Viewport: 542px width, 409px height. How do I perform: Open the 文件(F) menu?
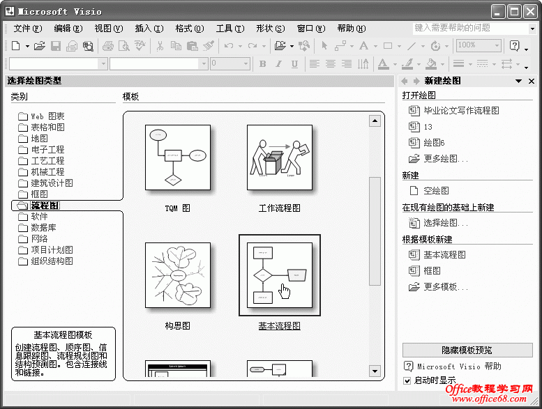point(28,29)
